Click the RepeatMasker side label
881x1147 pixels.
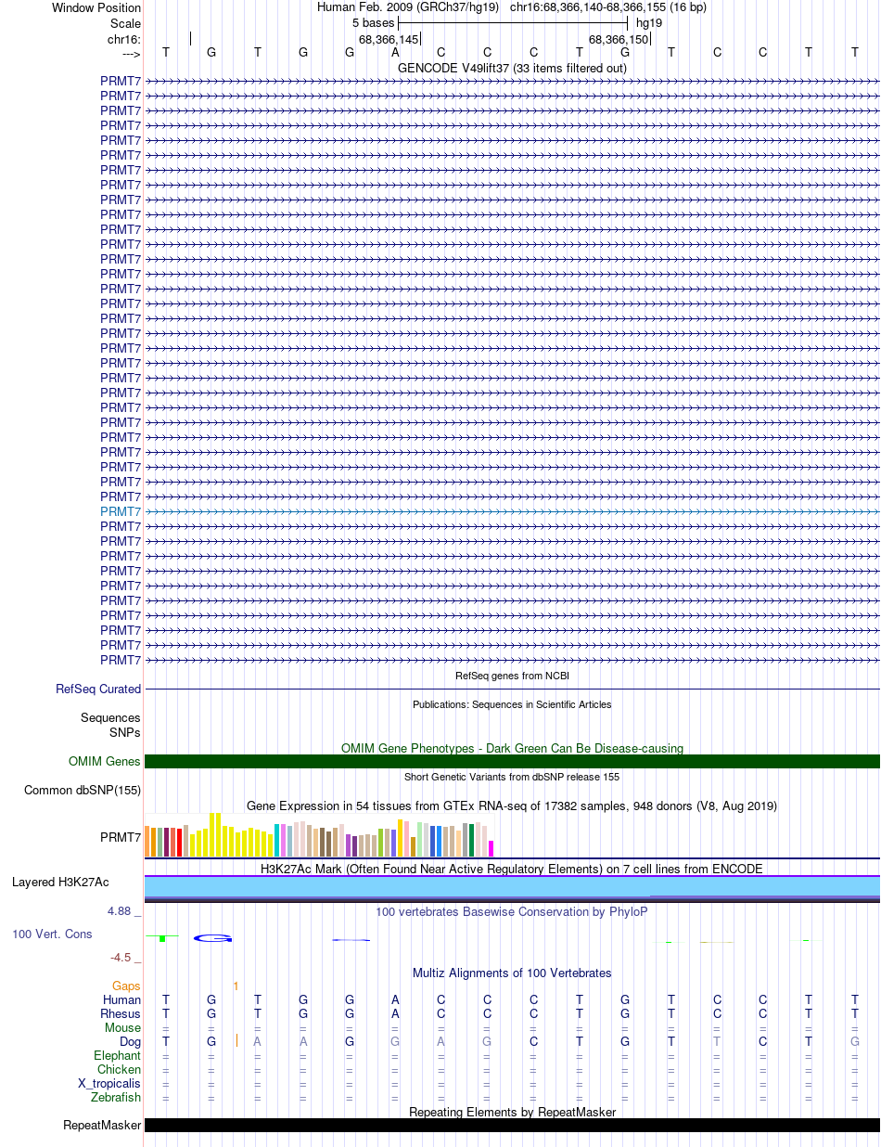point(102,1126)
